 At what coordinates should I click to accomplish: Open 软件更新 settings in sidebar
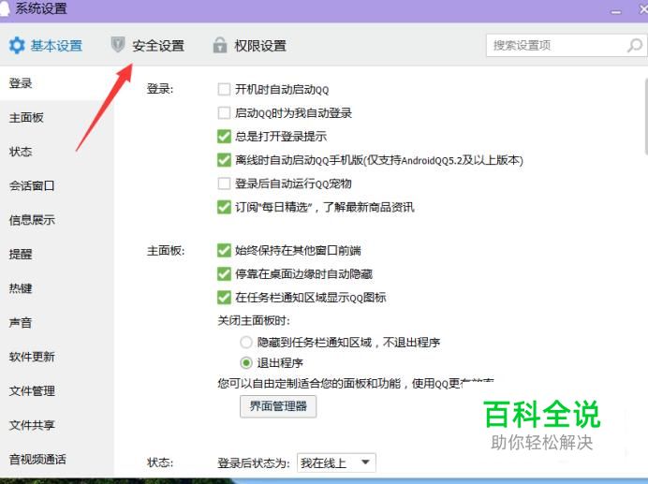(x=57, y=357)
